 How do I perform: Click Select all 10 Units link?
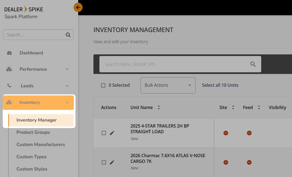220,85
